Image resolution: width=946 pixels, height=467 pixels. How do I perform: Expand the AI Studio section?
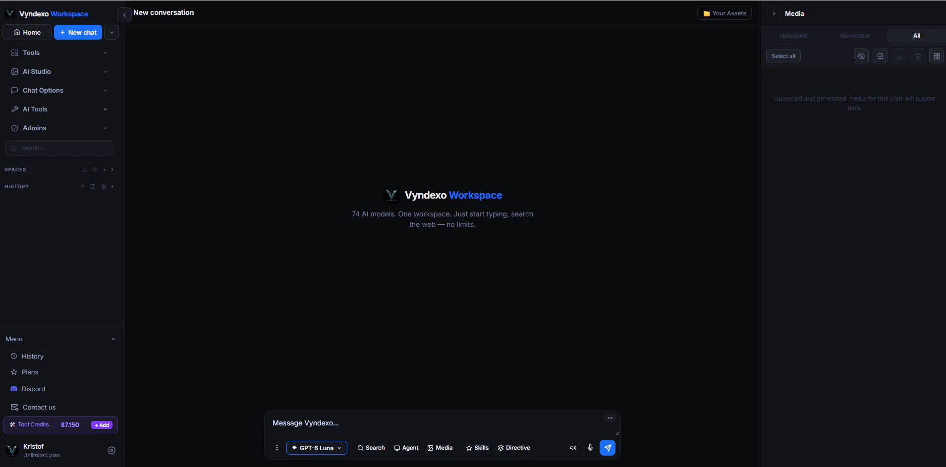pyautogui.click(x=59, y=71)
